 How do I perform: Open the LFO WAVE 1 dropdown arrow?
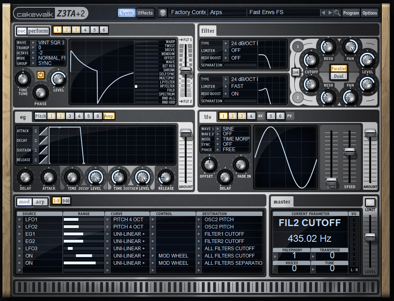pos(218,129)
